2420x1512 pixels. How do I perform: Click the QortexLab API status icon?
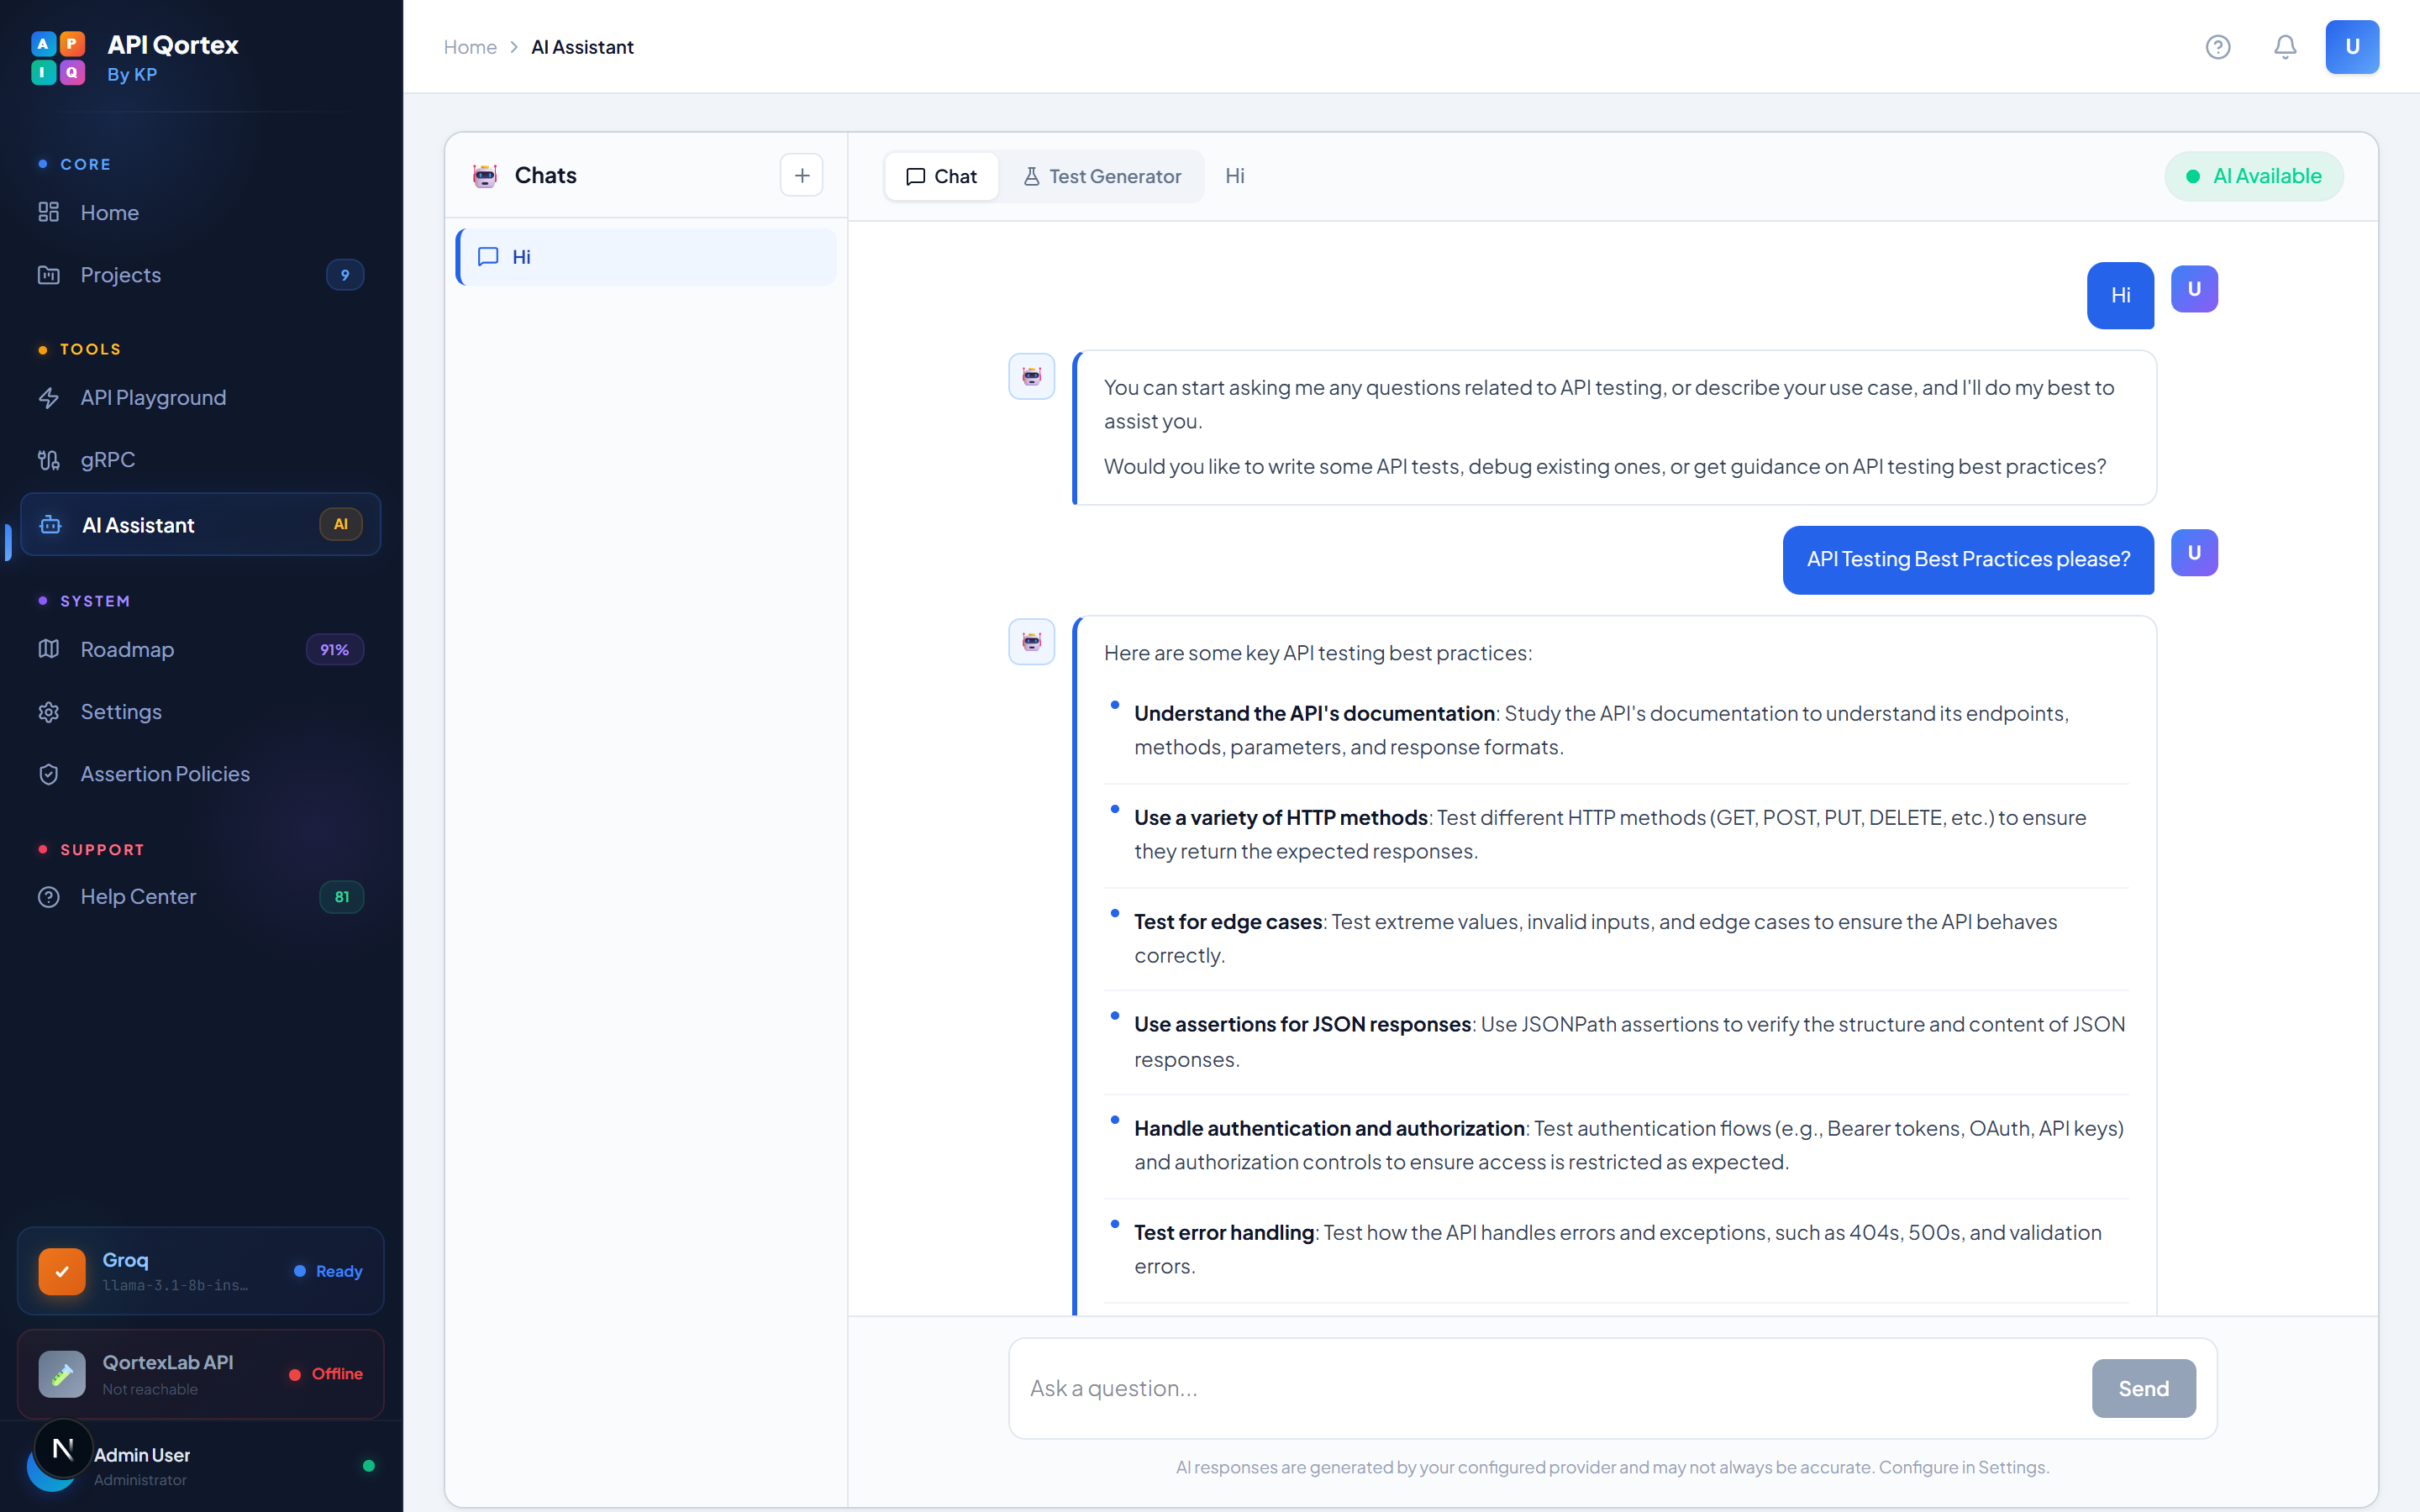62,1374
